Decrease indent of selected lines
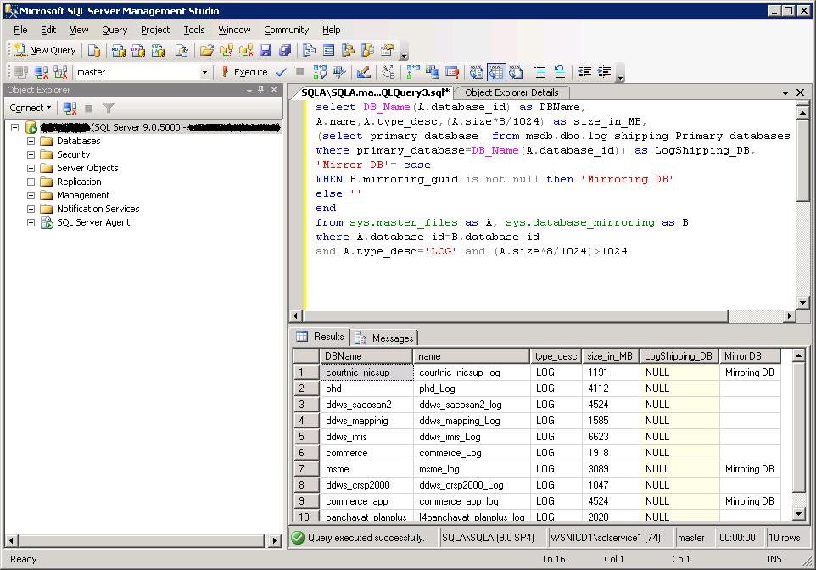Image resolution: width=816 pixels, height=570 pixels. pos(584,72)
